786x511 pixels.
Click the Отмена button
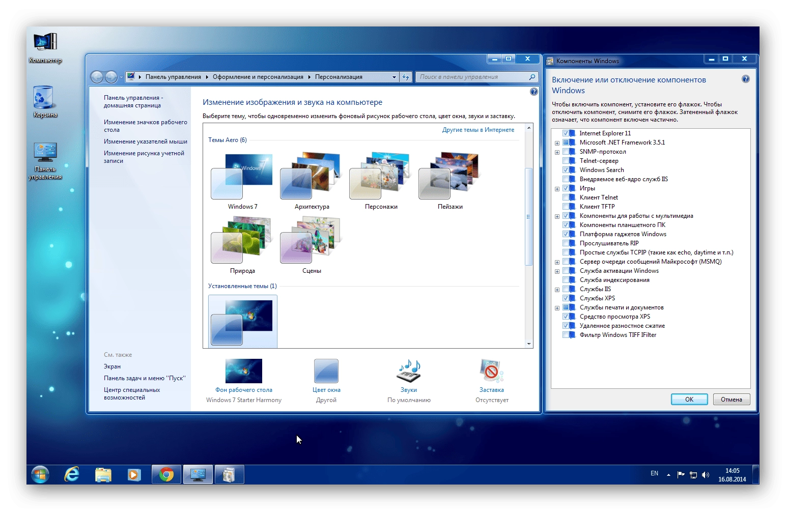point(732,400)
